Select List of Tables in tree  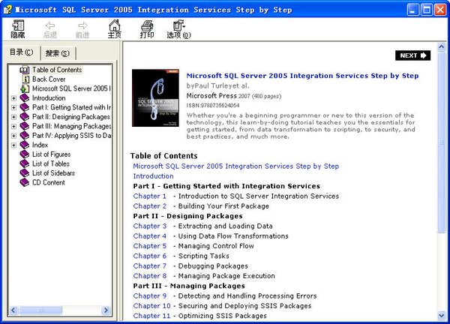point(50,163)
